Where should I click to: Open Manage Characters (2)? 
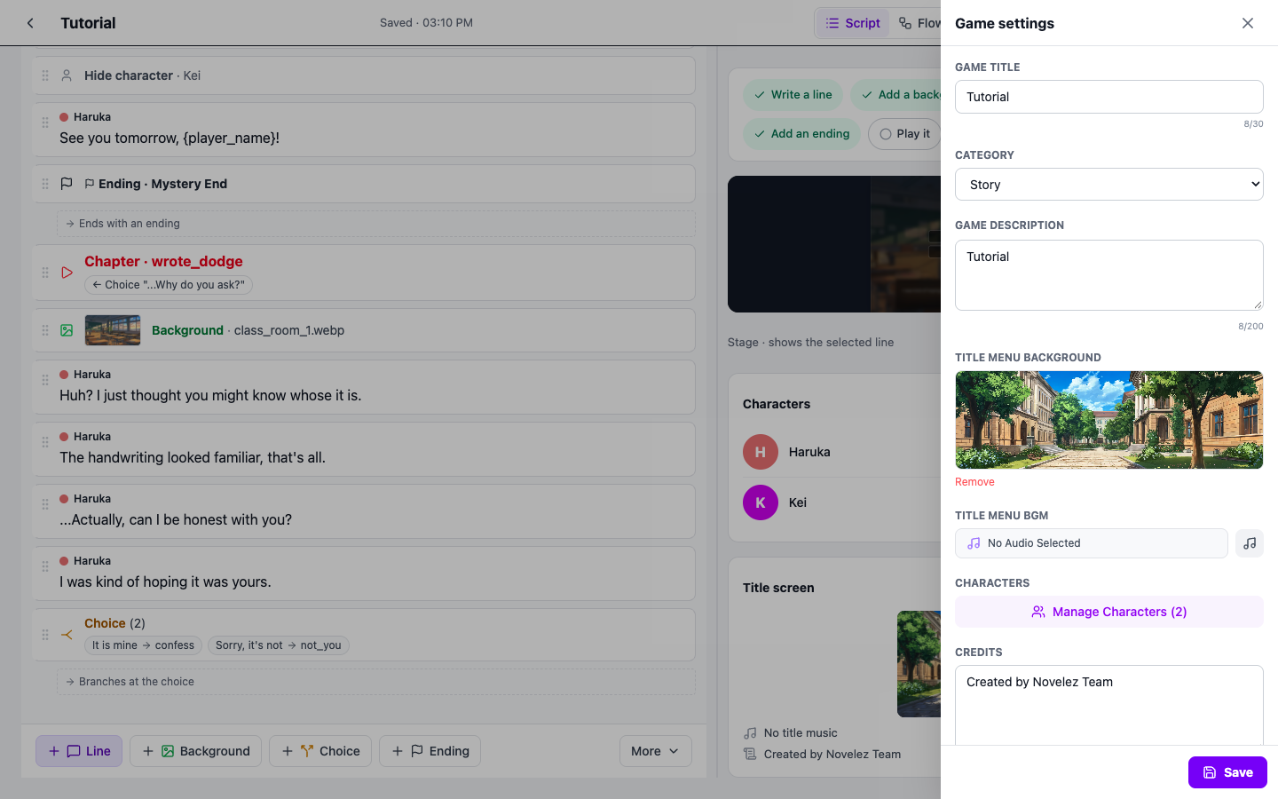[1109, 612]
